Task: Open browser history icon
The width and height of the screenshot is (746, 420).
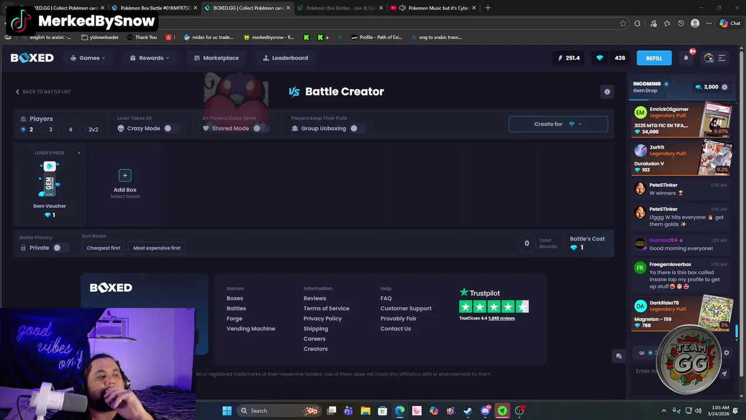Action: coord(681,23)
